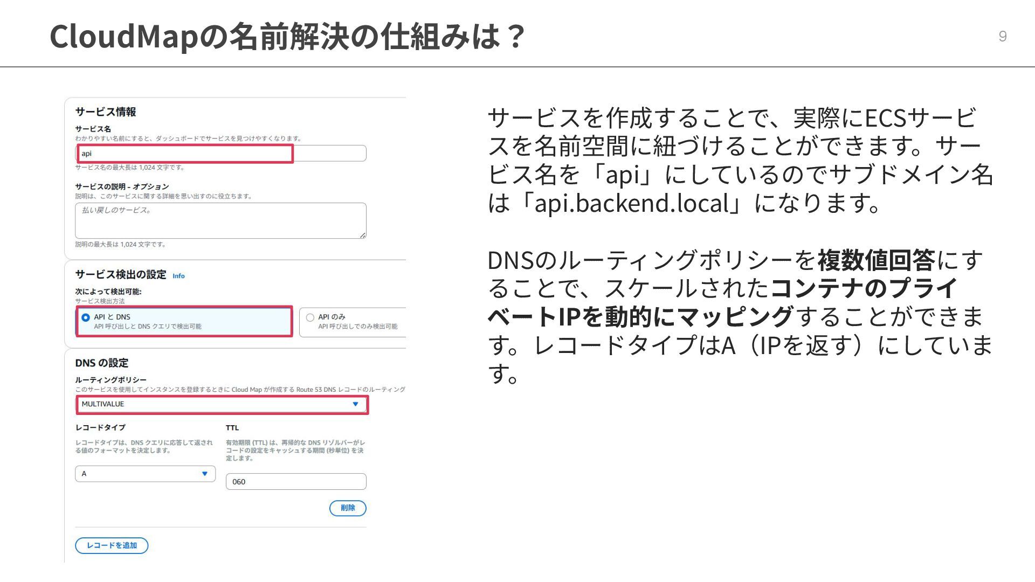The height and width of the screenshot is (582, 1035).
Task: Click the 'ルーティングポリシー' label
Action: (111, 380)
